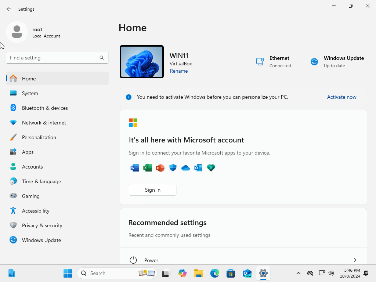The height and width of the screenshot is (282, 376).
Task: Select the PowerPoint icon in the account card
Action: click(160, 168)
